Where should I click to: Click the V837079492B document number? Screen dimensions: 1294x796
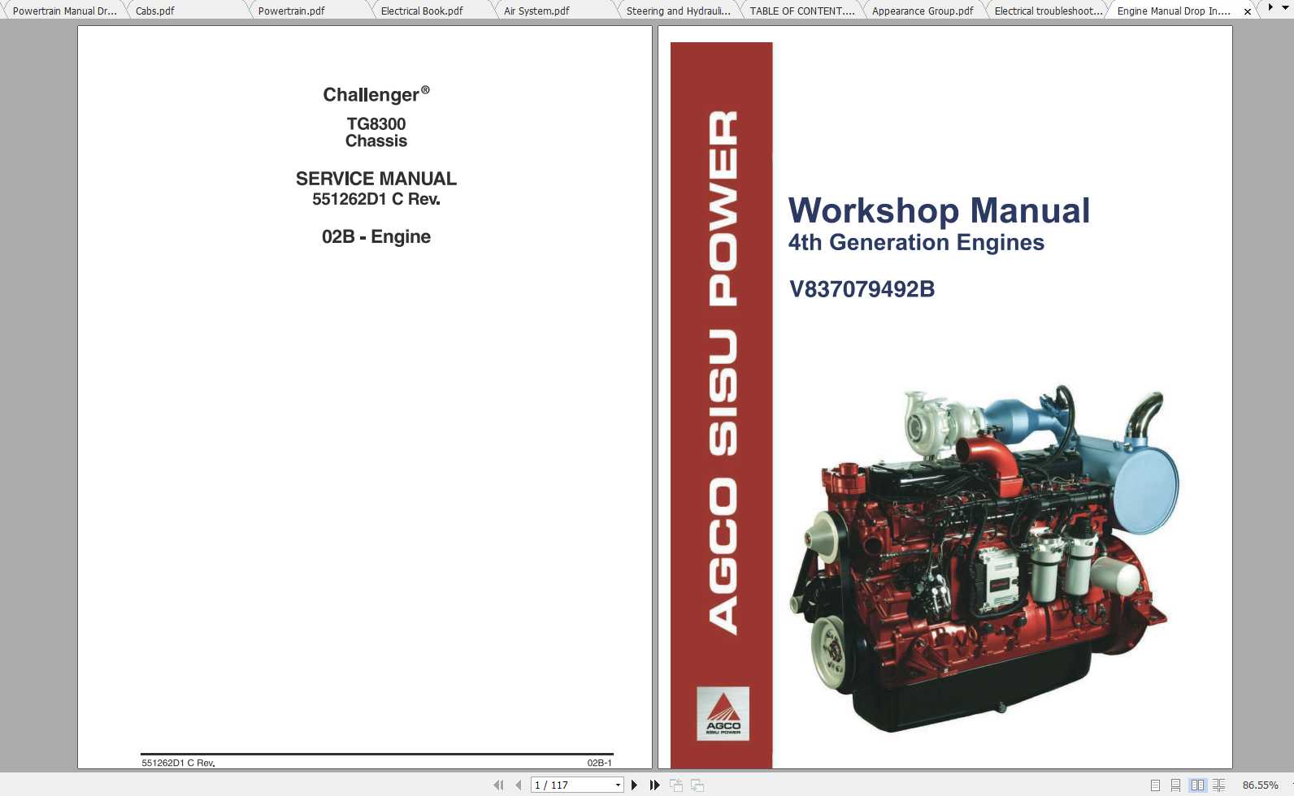[x=862, y=289]
